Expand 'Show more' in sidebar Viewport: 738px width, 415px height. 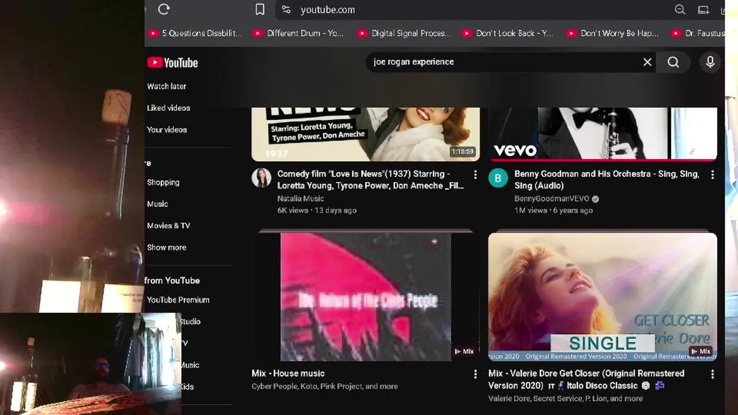[167, 247]
